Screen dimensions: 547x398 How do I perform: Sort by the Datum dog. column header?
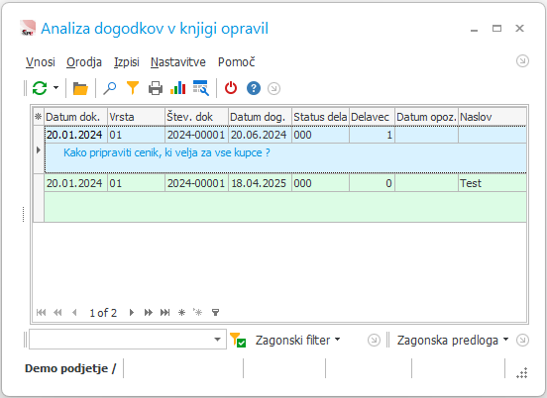click(260, 117)
